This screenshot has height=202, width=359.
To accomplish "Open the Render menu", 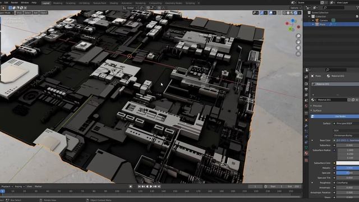I will pyautogui.click(x=15, y=2).
